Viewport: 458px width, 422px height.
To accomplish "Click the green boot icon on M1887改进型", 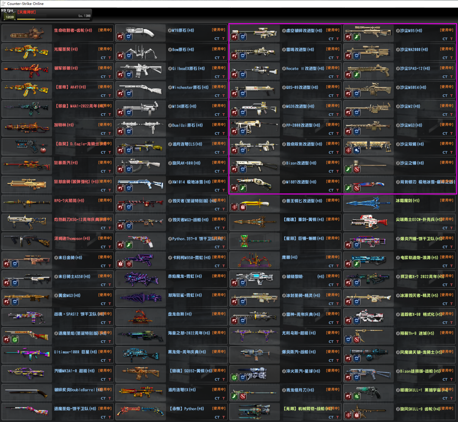I will point(243,188).
